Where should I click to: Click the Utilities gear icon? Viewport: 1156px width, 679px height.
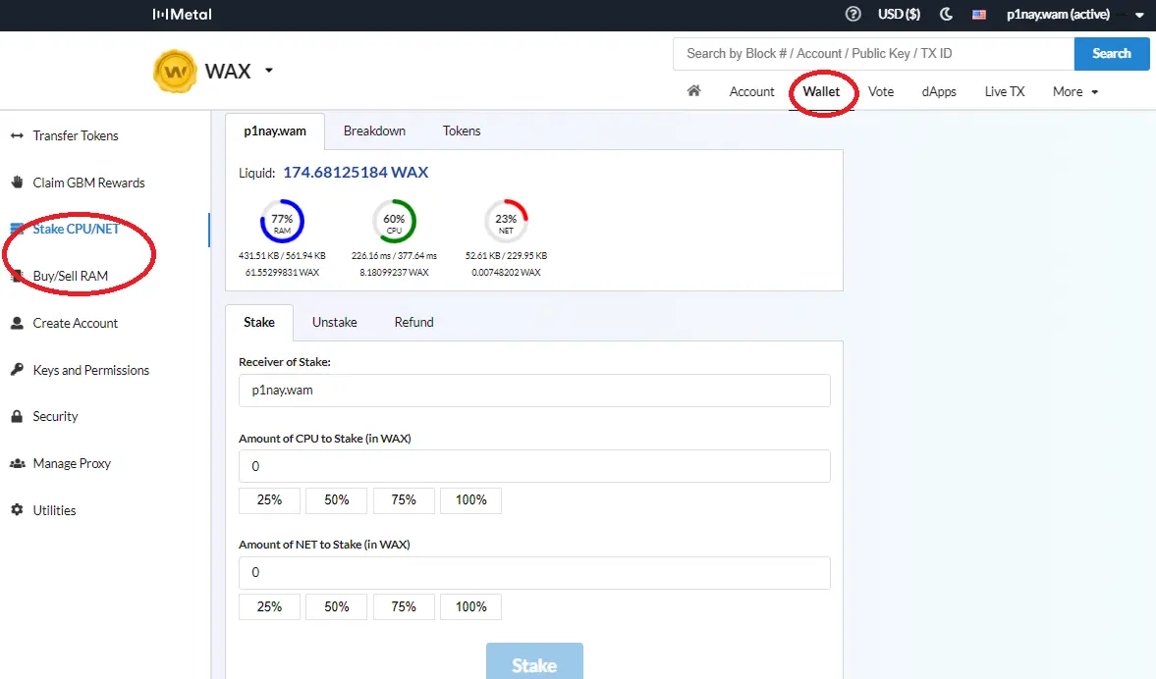[17, 509]
